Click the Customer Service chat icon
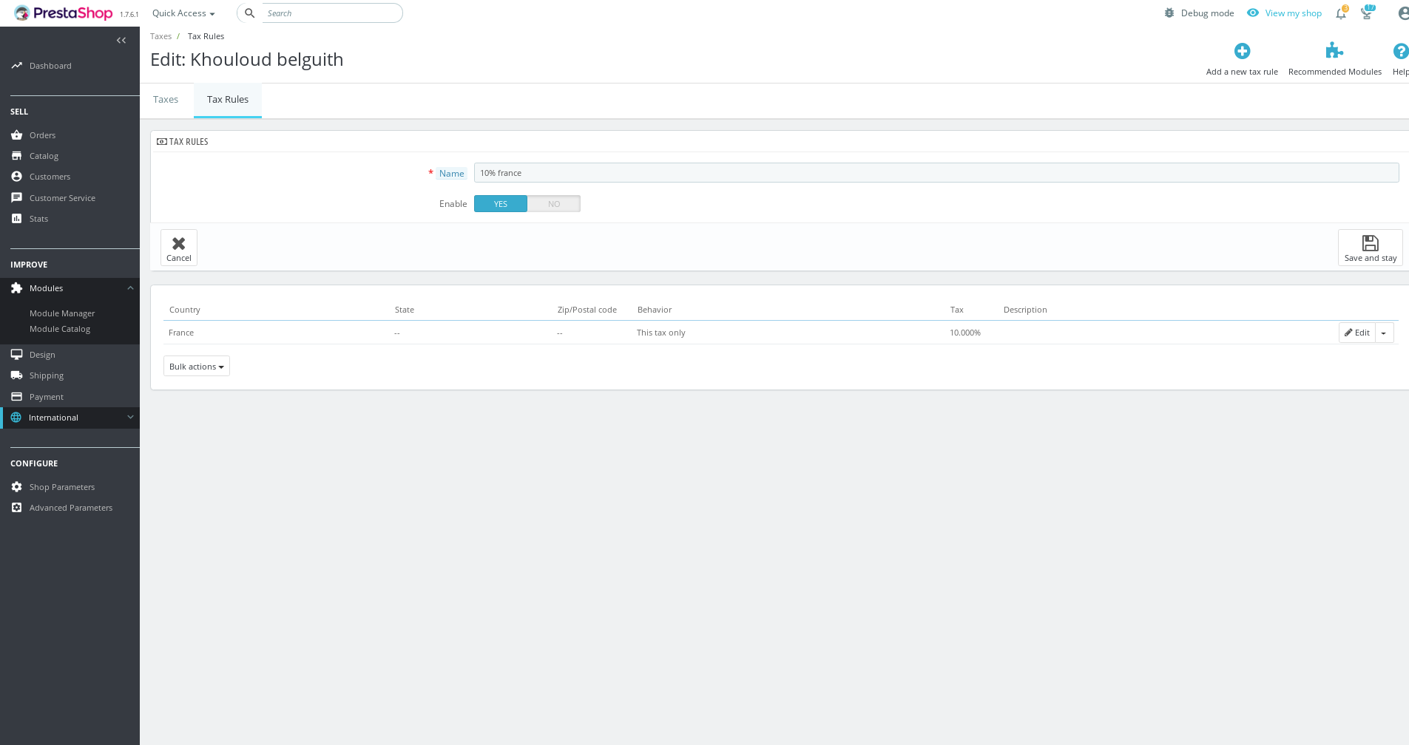This screenshot has width=1409, height=745. tap(16, 198)
